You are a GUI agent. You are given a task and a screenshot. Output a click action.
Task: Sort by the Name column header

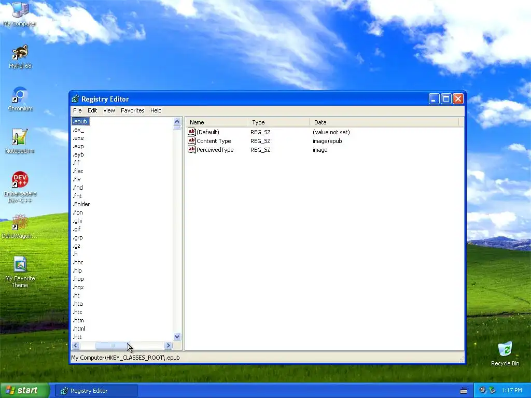pyautogui.click(x=216, y=122)
